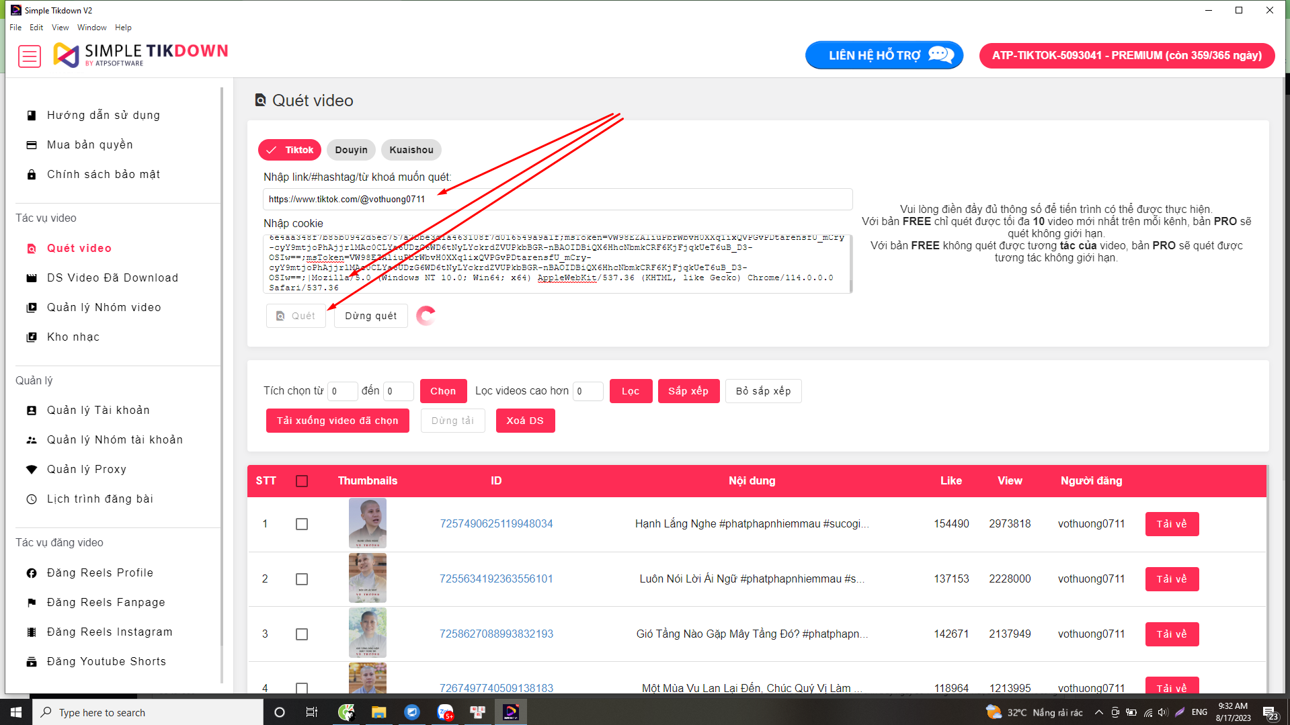Open Đăng Reels Fanpage flag icon

point(32,603)
